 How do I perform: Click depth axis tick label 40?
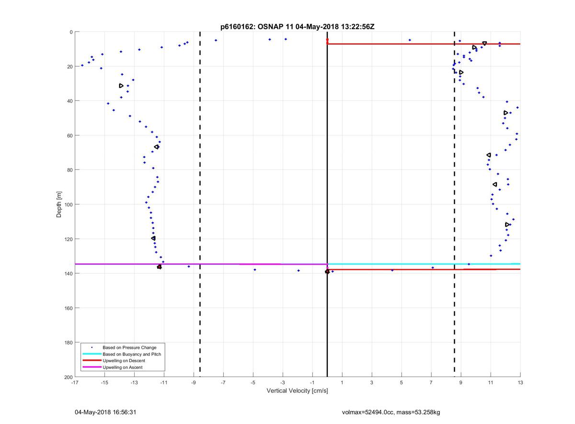point(69,101)
